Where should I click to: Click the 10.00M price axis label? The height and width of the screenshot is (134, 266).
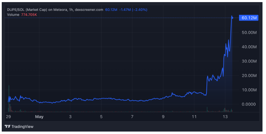[249, 90]
